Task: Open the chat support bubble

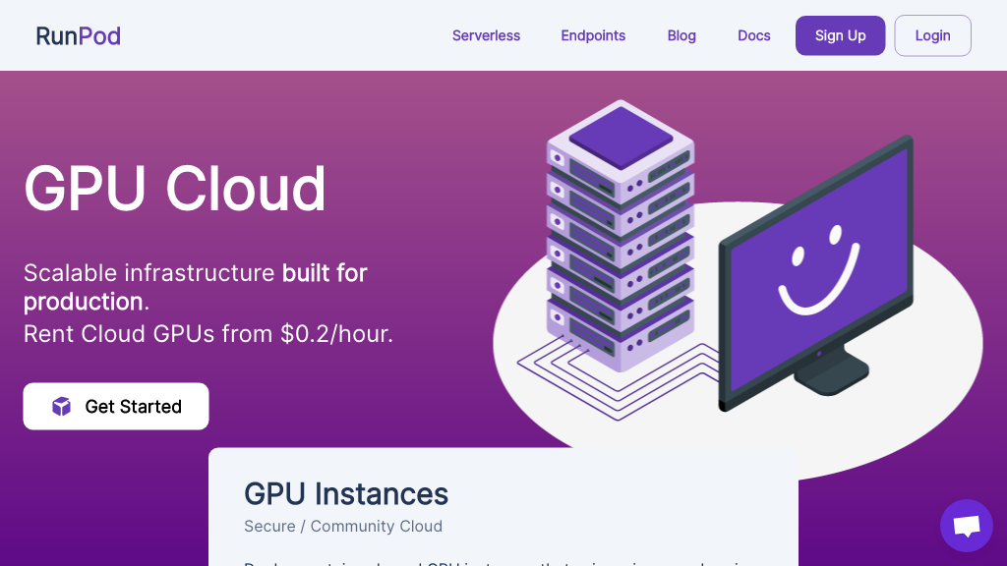Action: (966, 526)
